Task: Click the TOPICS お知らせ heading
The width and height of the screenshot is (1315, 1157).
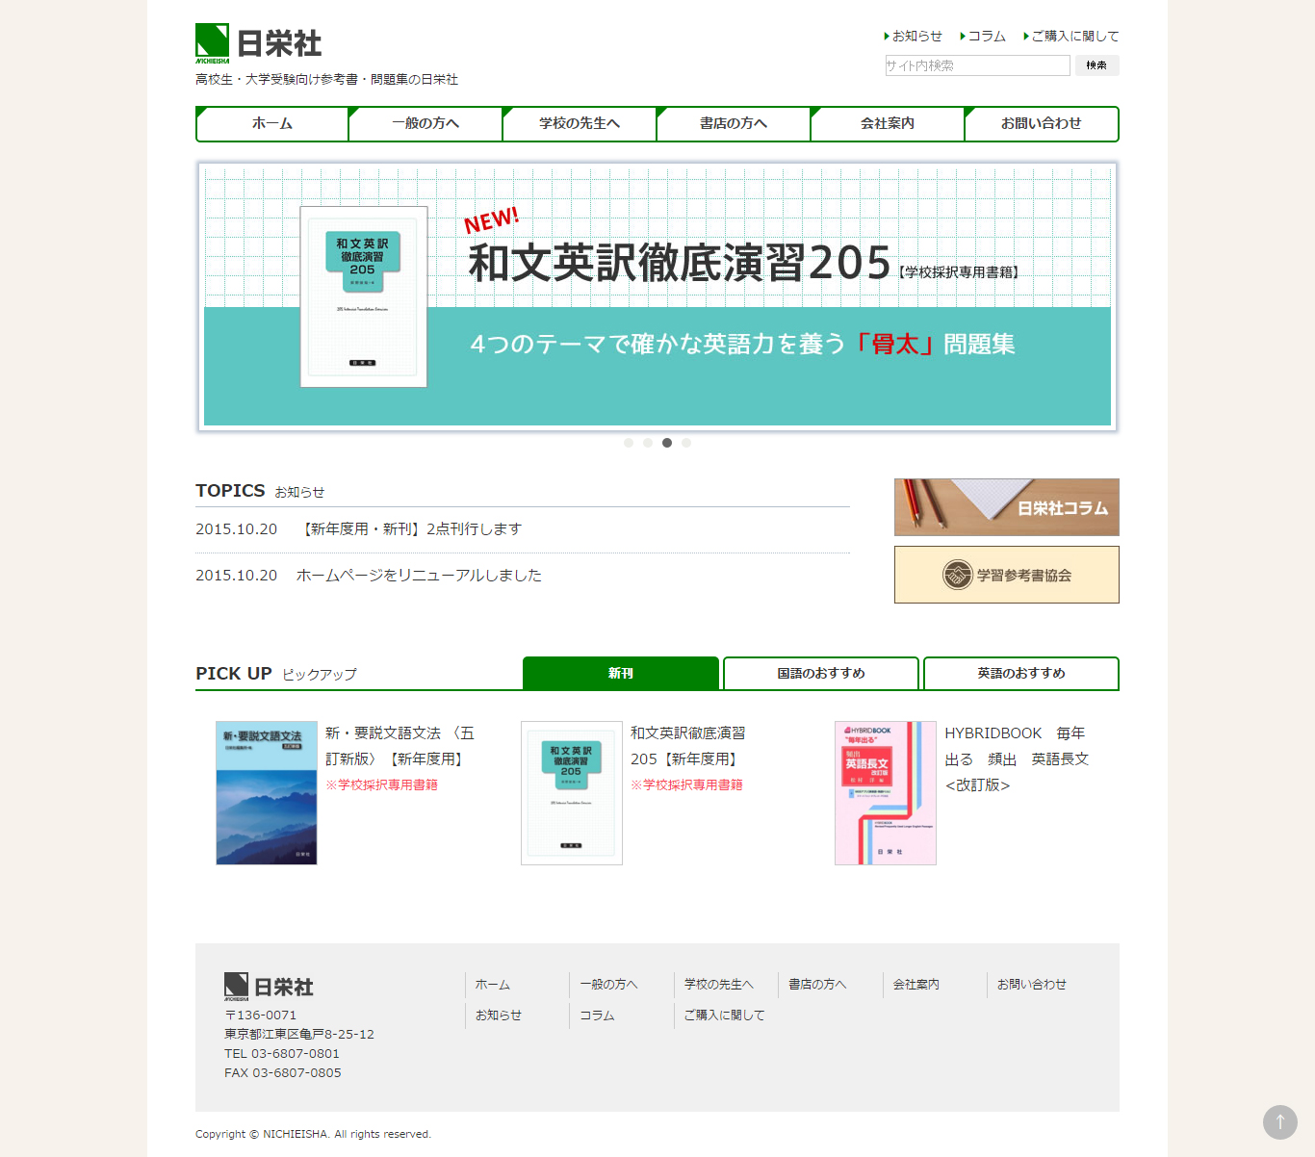Action: tap(260, 491)
